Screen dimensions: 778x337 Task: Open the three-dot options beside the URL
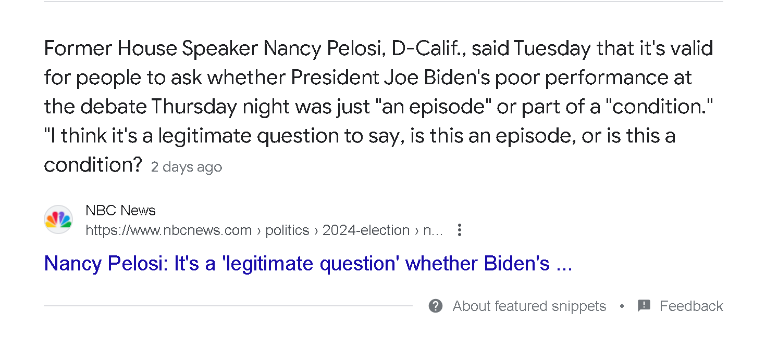(459, 230)
